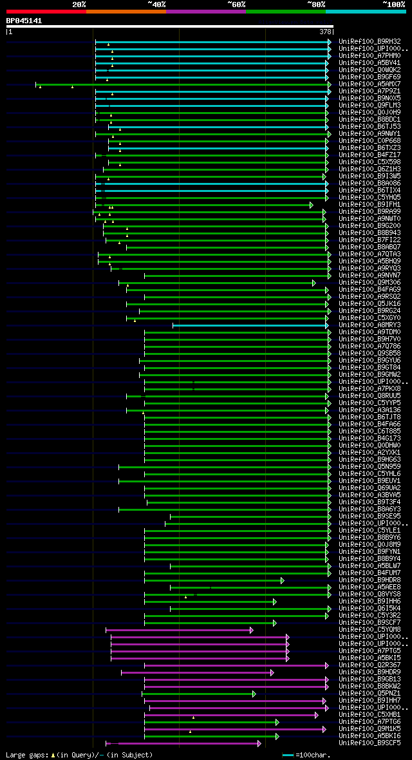
Task: Select the UniRef100_Q9FLM3 label
Action: [x=370, y=105]
